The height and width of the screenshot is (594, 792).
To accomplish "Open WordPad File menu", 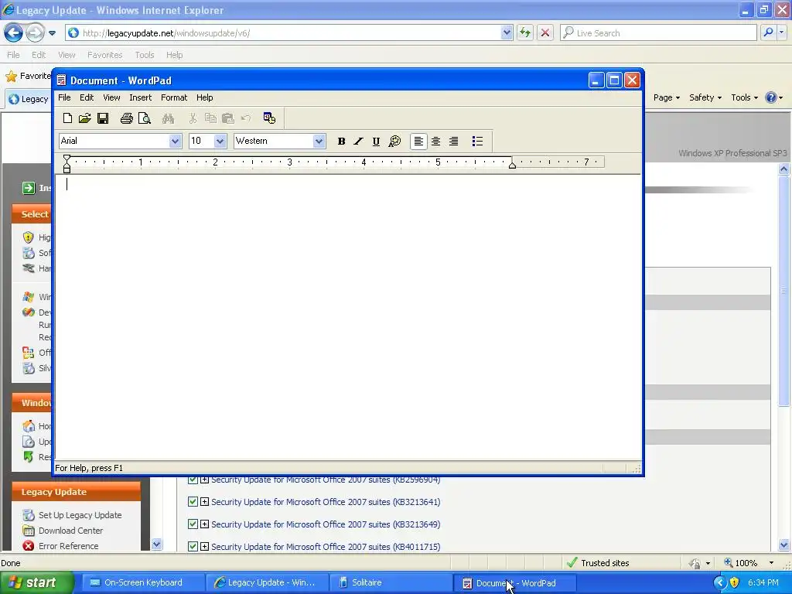I will coord(65,97).
